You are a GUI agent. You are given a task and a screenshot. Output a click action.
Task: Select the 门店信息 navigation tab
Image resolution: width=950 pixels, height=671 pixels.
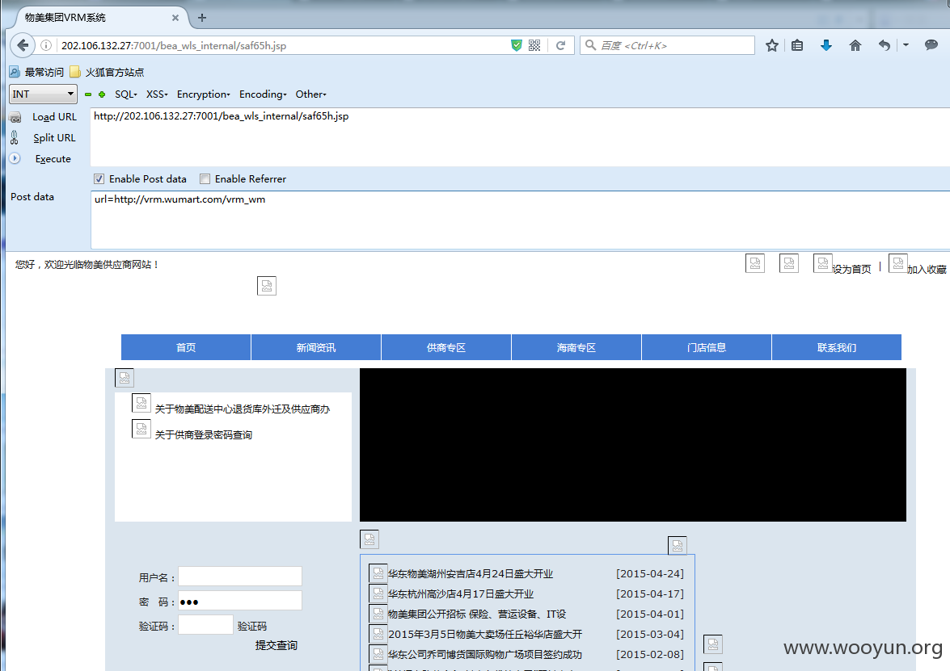click(707, 347)
